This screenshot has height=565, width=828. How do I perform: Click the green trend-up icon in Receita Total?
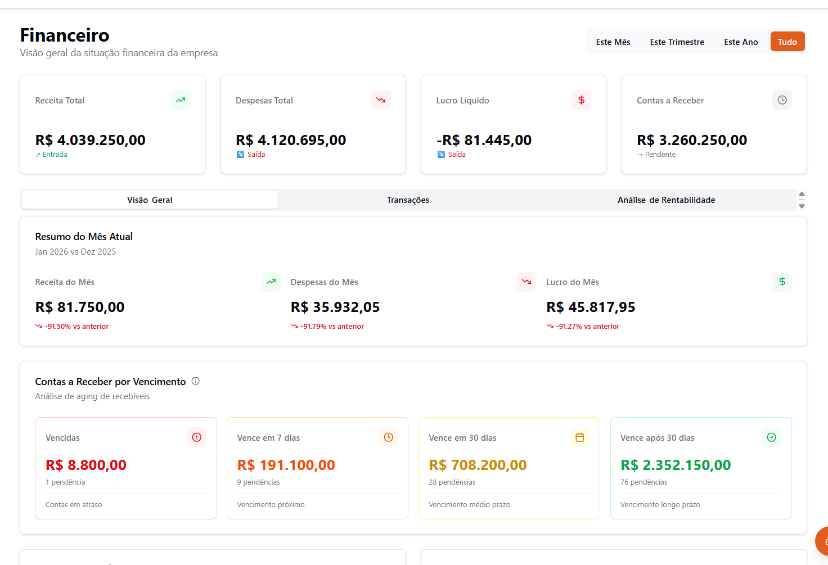pyautogui.click(x=180, y=100)
